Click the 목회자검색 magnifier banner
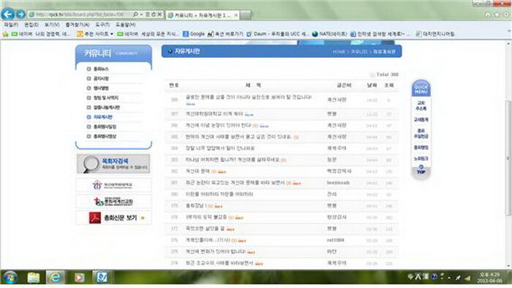 [113, 164]
